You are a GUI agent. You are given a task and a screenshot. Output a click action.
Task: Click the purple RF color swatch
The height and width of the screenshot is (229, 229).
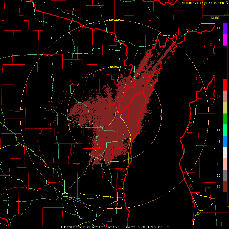[x=225, y=28]
